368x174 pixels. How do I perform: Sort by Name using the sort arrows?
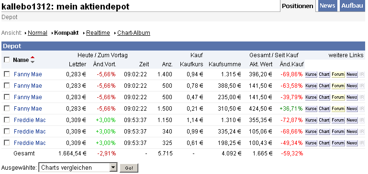tap(33, 60)
